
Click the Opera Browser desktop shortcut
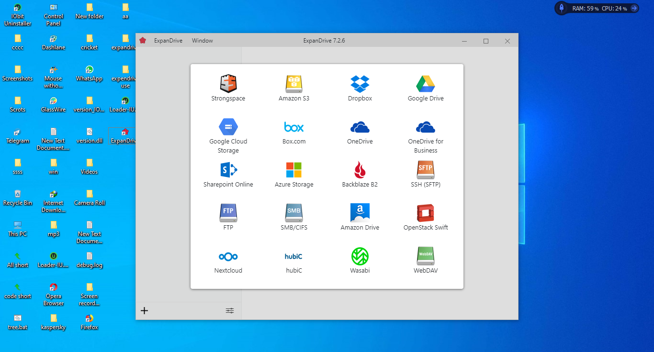coord(54,294)
